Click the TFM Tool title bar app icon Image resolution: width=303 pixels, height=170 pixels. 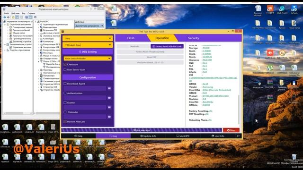pyautogui.click(x=62, y=32)
